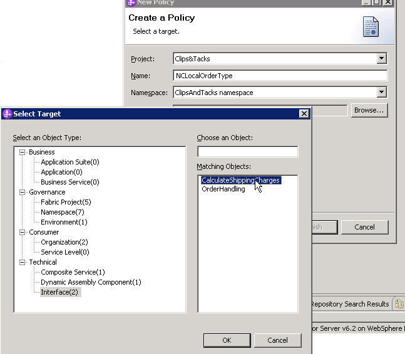
Task: Click the Name field containing NCLocalOrderType
Action: coord(280,76)
